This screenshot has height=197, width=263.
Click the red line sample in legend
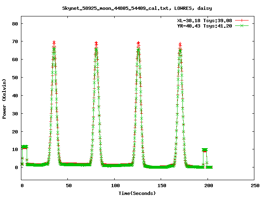coord(242,21)
